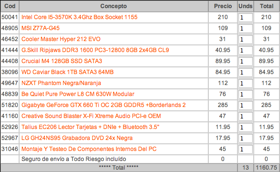Open the Be Quiet Pure Power L8 link
Viewport: 280px width, 172px height.
click(78, 94)
